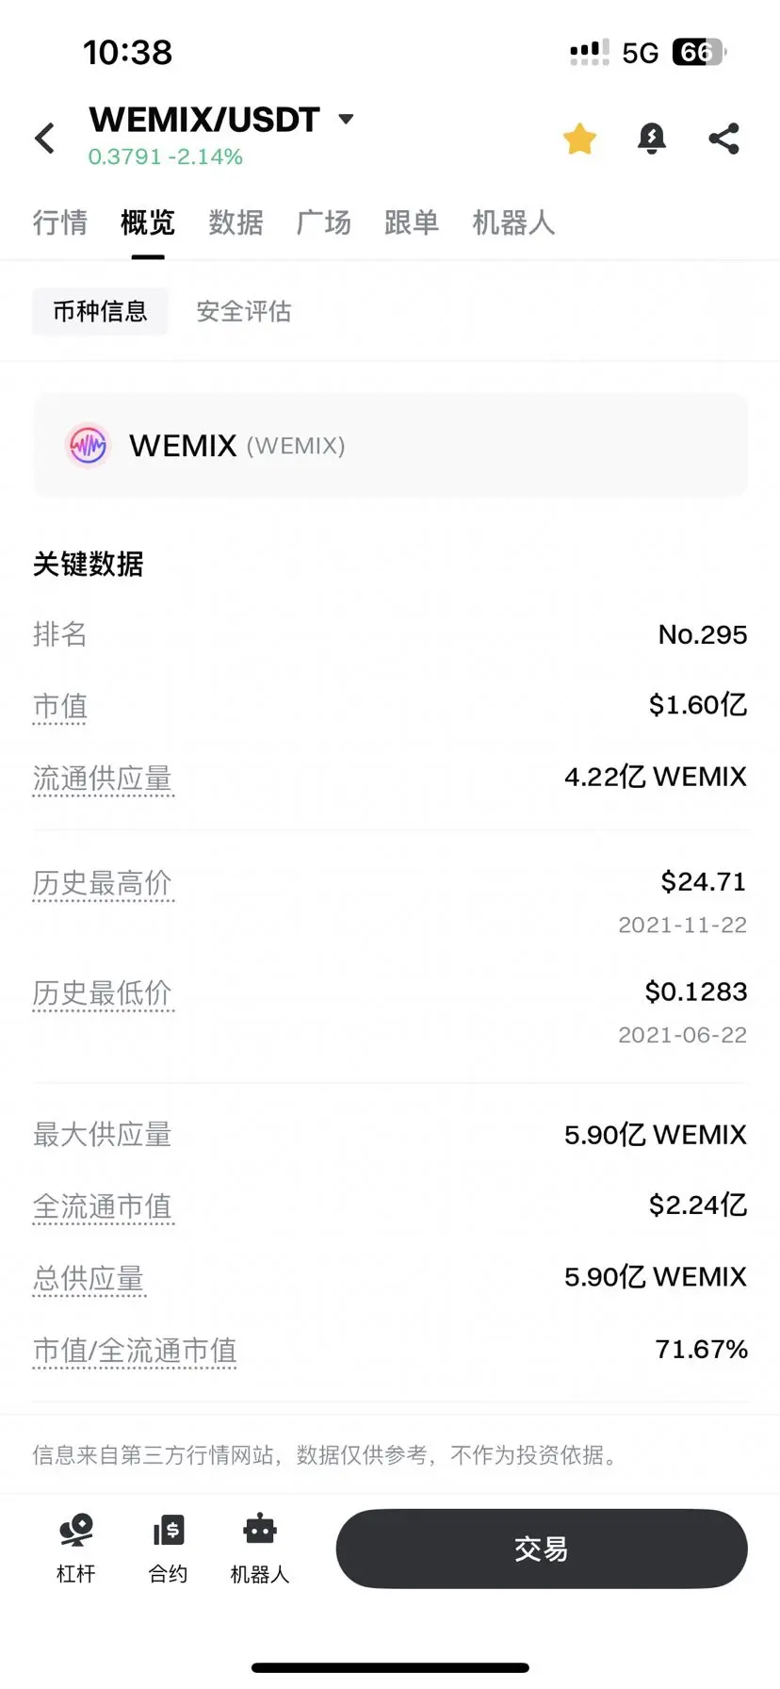780x1689 pixels.
Task: Tap the 交易 trade button
Action: point(542,1549)
